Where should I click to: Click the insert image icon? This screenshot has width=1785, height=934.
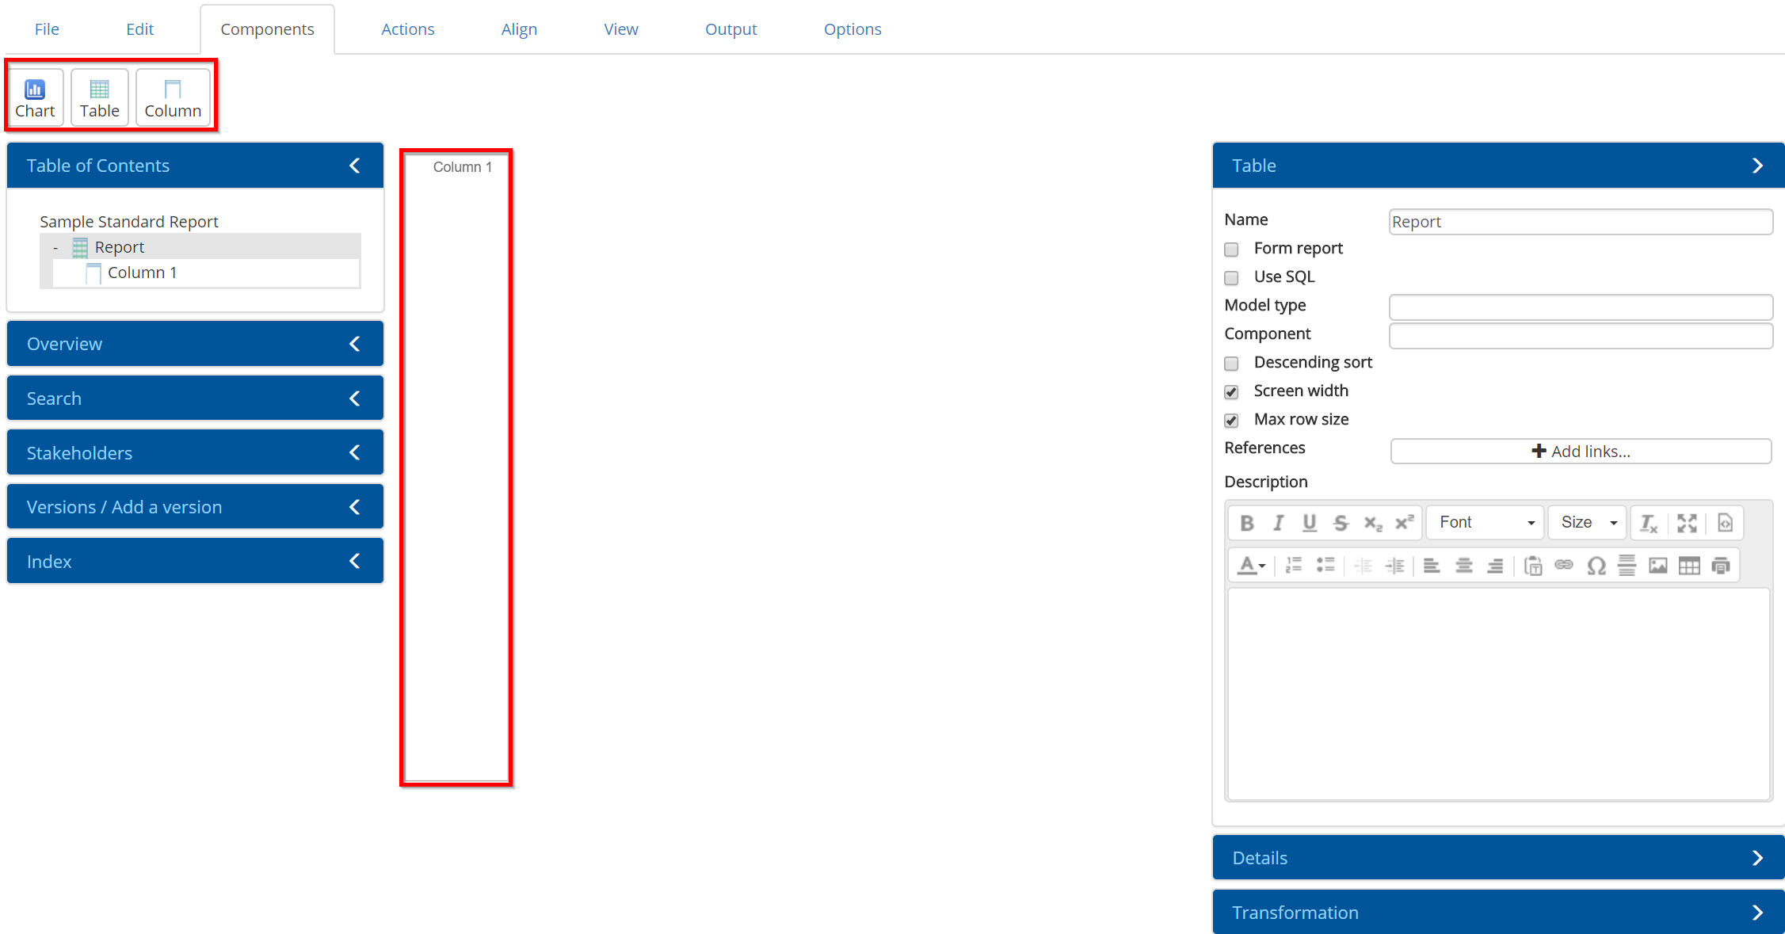pyautogui.click(x=1657, y=566)
